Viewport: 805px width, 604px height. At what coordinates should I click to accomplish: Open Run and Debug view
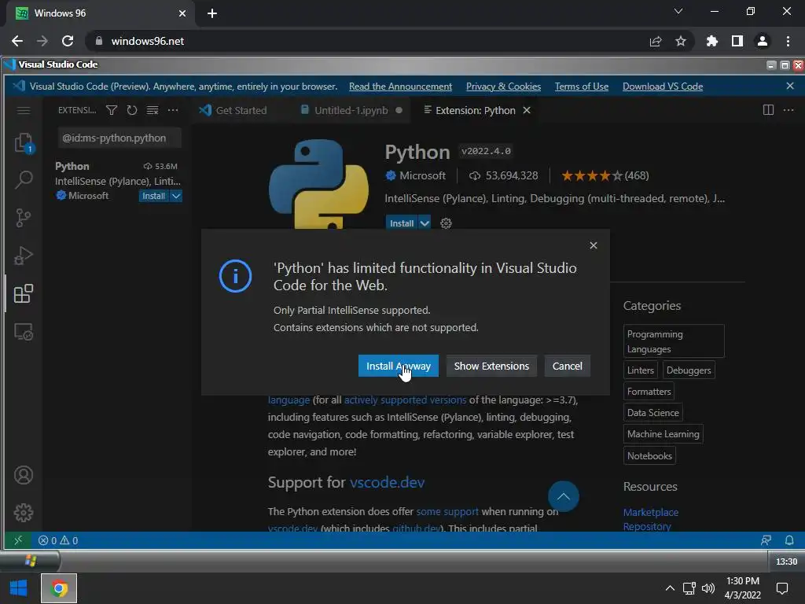23,256
